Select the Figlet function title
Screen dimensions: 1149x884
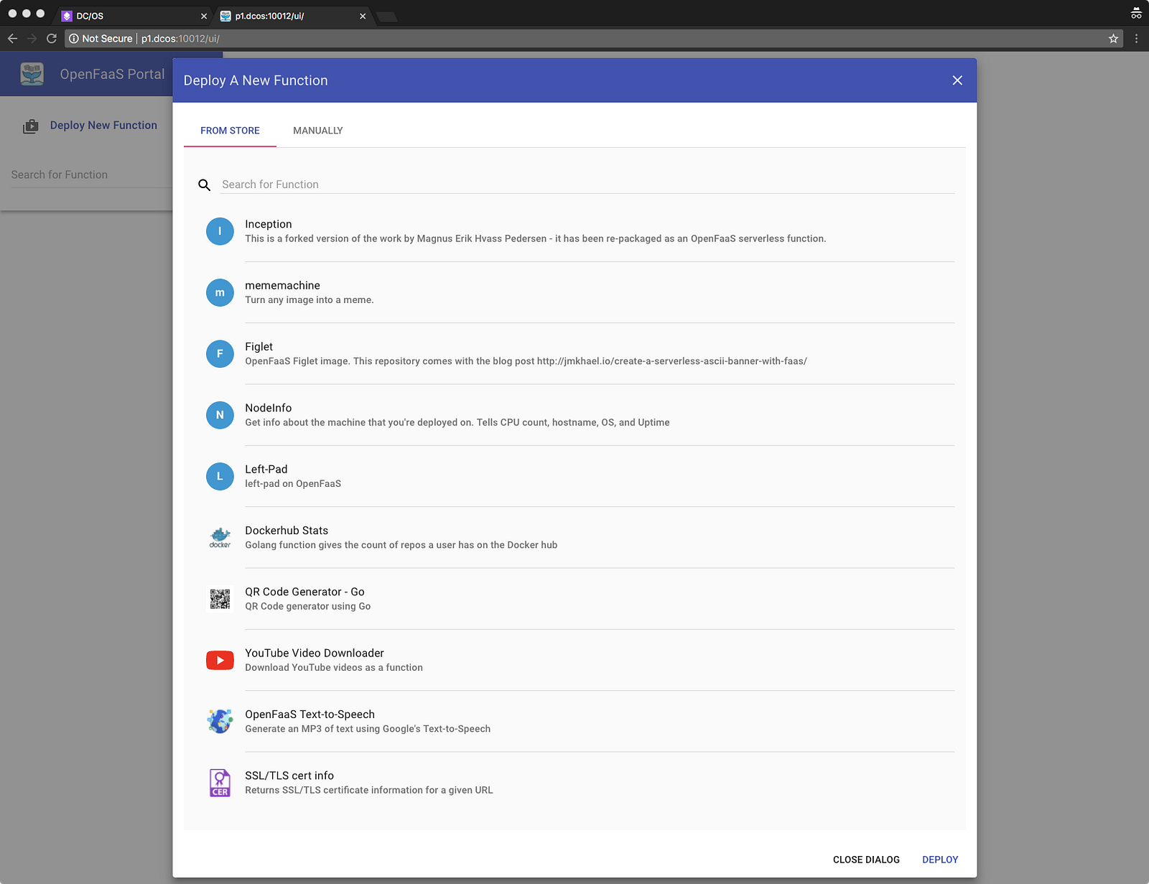(259, 347)
